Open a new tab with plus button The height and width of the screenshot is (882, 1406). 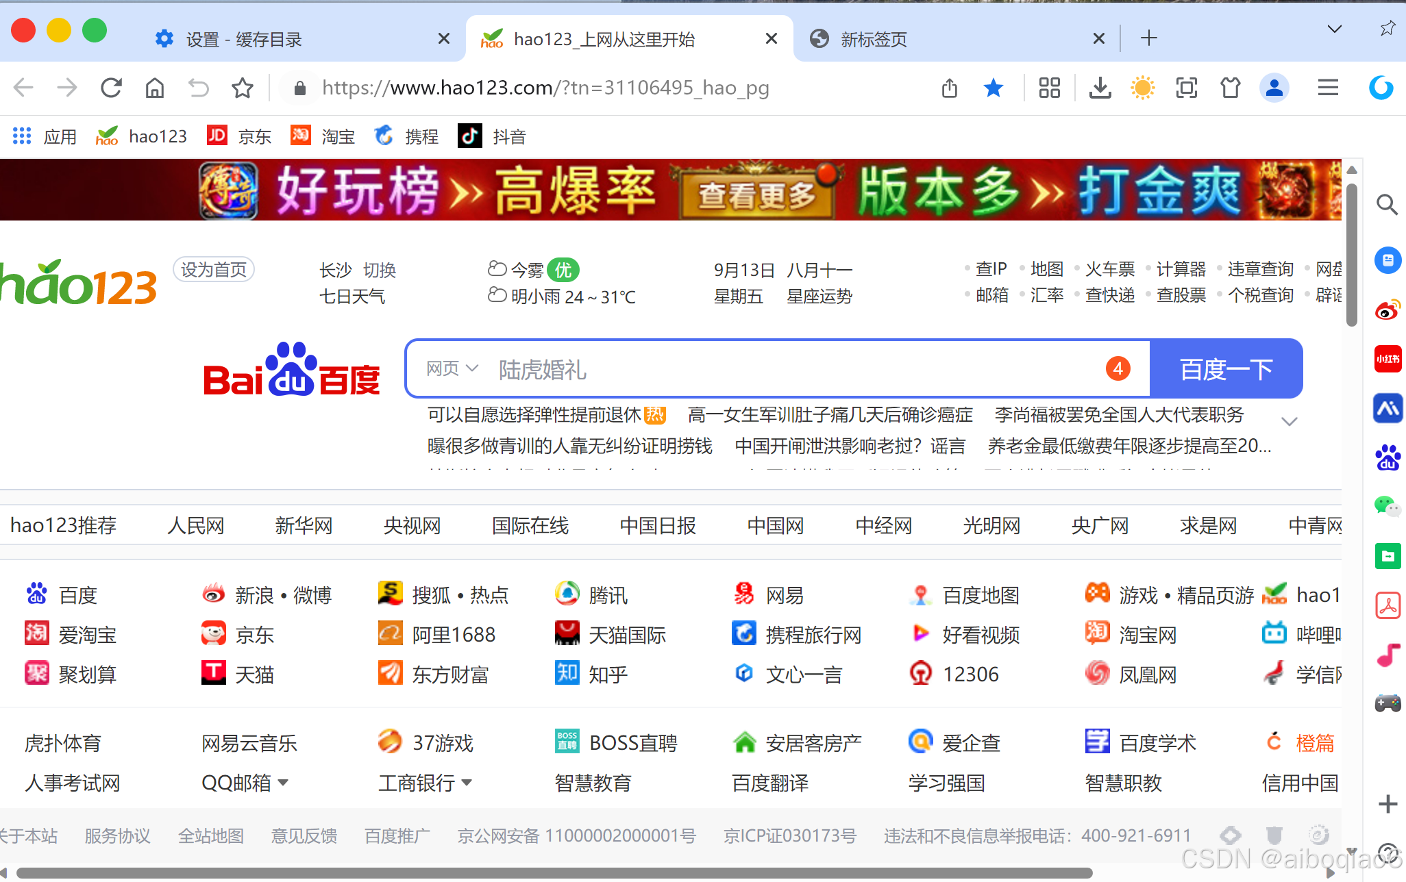coord(1149,38)
